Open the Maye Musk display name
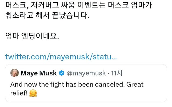 [x=39, y=73]
